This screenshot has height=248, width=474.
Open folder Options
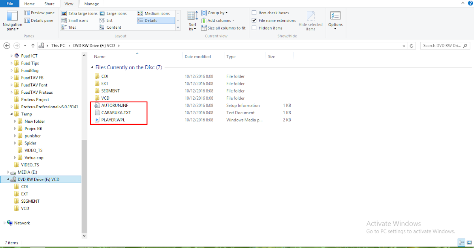click(x=335, y=20)
